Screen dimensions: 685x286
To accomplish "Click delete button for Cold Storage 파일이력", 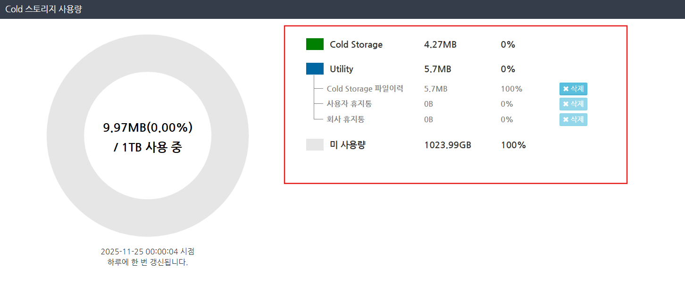I will [x=573, y=89].
